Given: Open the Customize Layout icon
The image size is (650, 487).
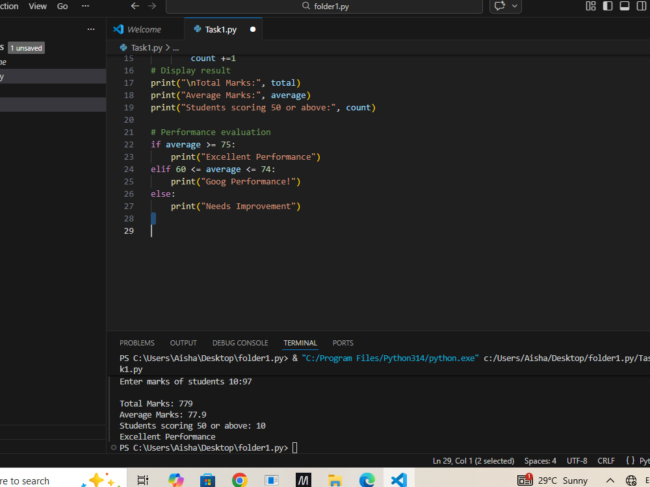Looking at the screenshot, I should [590, 6].
